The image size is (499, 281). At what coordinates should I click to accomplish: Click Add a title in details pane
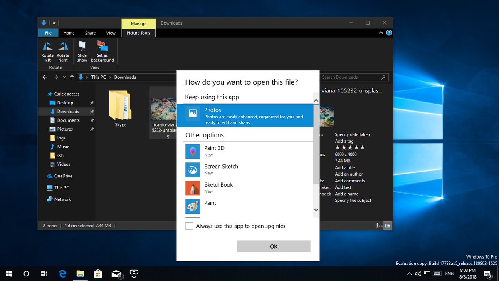(345, 167)
